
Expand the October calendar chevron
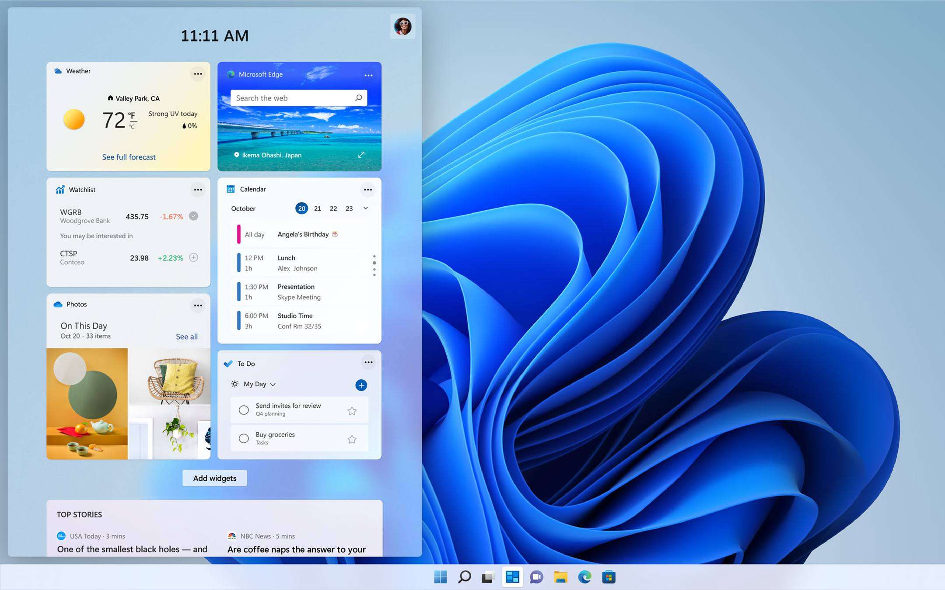pyautogui.click(x=366, y=208)
